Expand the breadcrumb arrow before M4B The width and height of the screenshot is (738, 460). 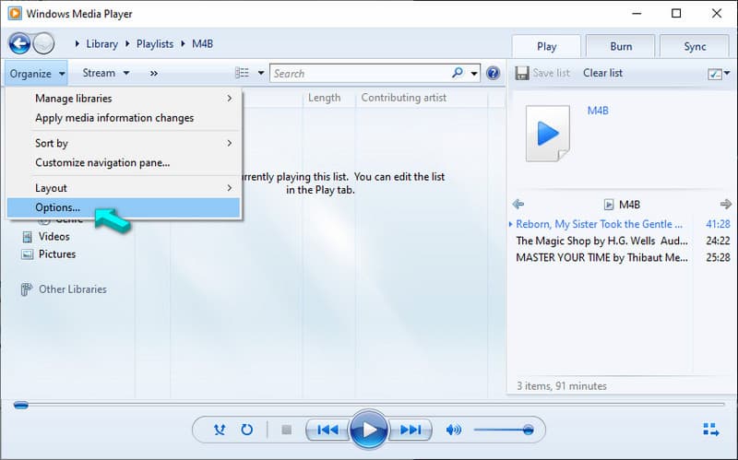(183, 43)
